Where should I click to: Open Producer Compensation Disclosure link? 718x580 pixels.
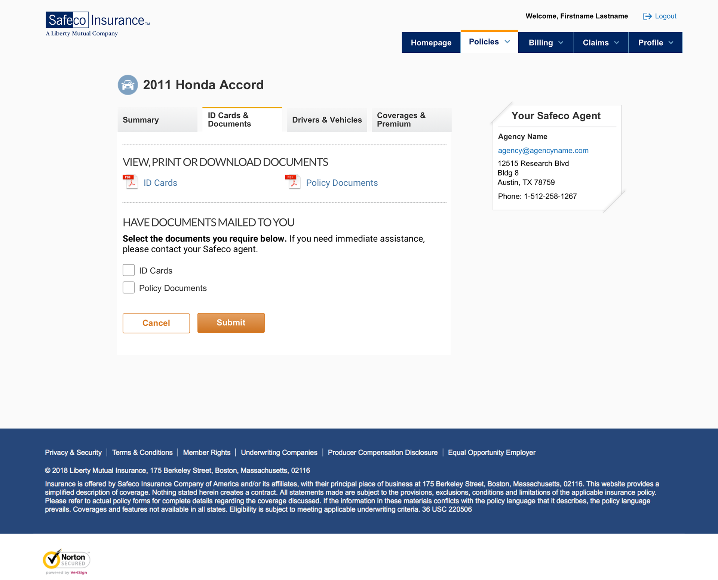(x=383, y=453)
